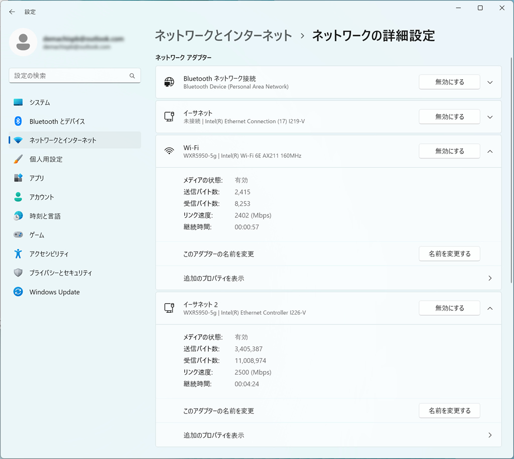
Task: Click the 時刻と言語 globe clock icon
Action: 18,216
